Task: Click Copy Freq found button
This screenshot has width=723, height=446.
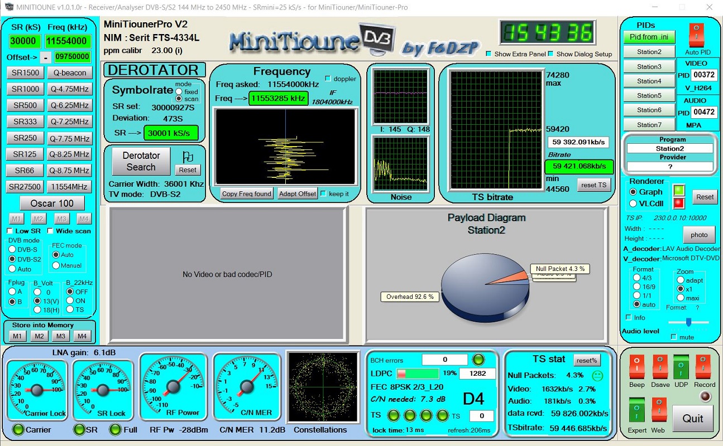Action: pyautogui.click(x=247, y=193)
